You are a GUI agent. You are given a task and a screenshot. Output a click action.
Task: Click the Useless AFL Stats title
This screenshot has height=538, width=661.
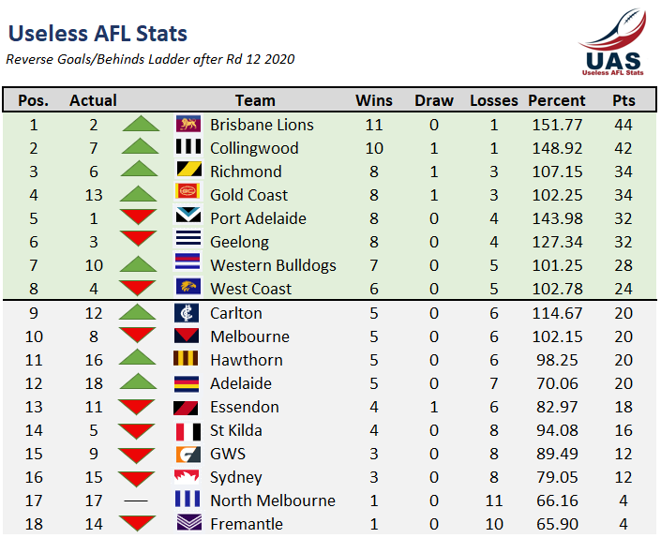pos(98,34)
